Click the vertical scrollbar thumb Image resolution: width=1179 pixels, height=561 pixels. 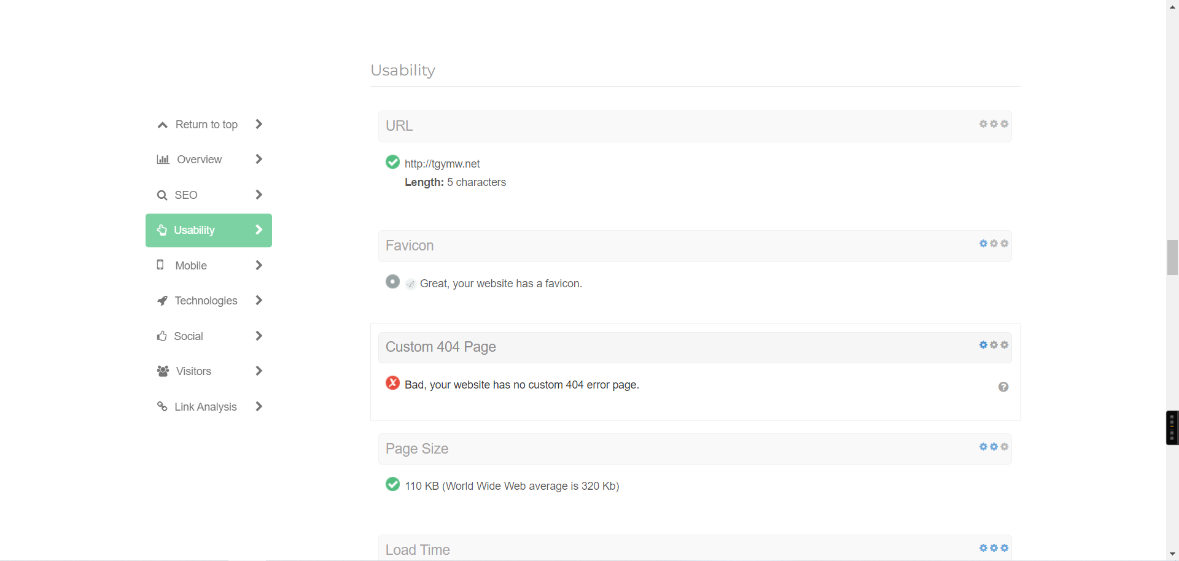(x=1172, y=258)
